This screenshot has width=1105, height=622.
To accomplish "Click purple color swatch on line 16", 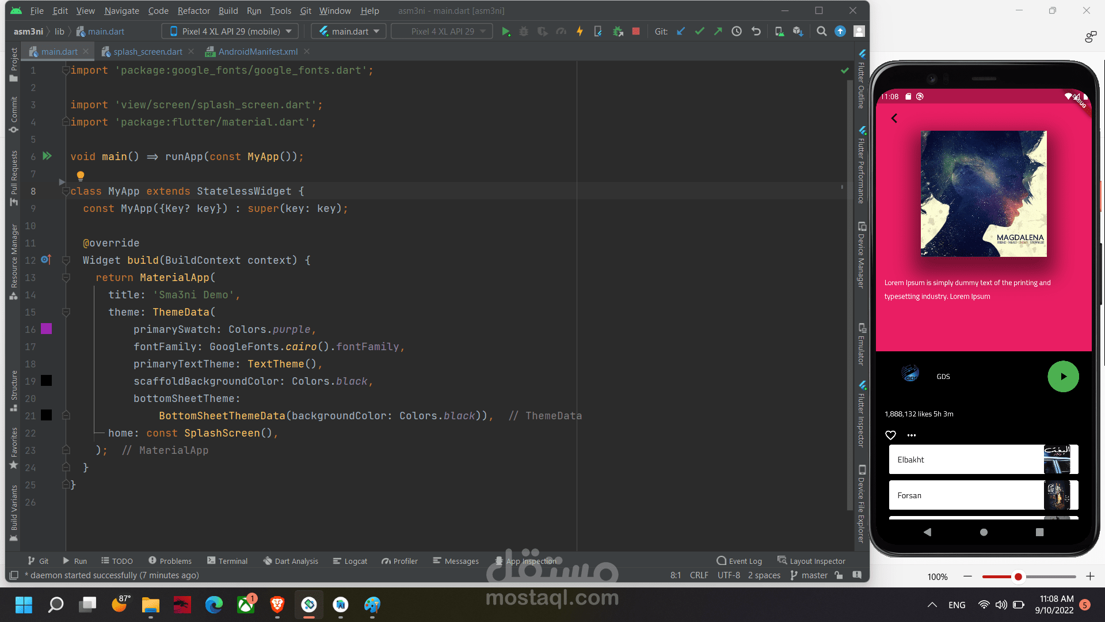I will (47, 329).
